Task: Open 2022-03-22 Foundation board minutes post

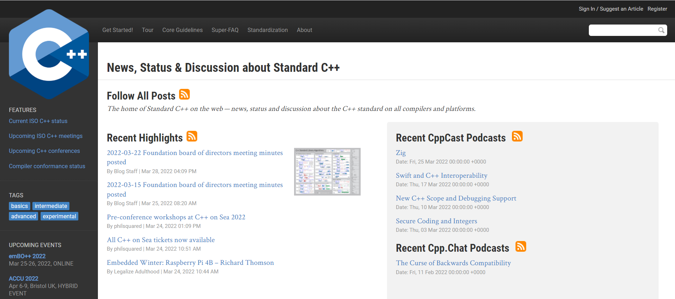Action: point(195,157)
